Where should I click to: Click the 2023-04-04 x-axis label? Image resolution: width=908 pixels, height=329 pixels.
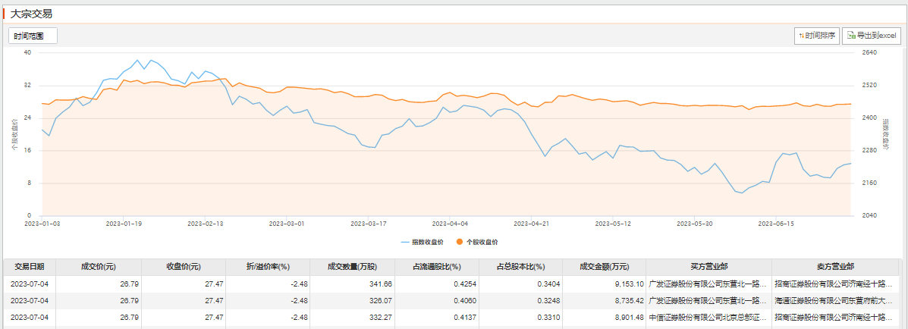pyautogui.click(x=449, y=223)
